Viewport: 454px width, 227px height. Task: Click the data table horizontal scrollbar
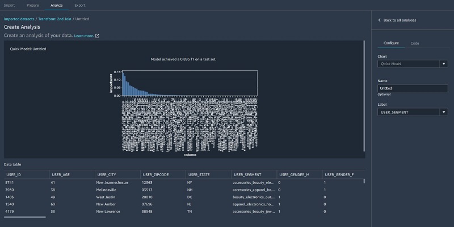(x=25, y=217)
